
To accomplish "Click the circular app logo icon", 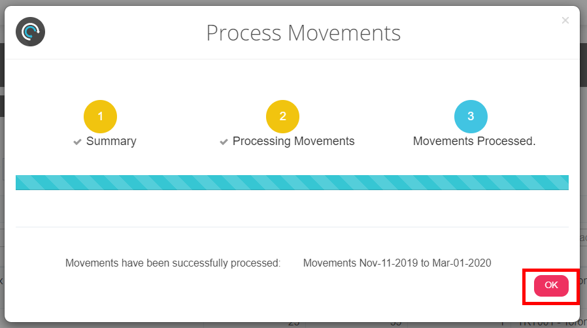I will pyautogui.click(x=30, y=32).
